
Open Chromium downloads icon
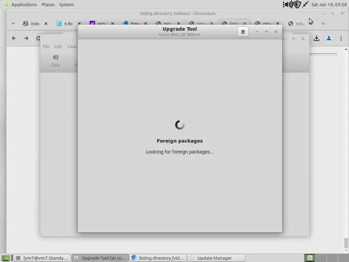pyautogui.click(x=317, y=38)
